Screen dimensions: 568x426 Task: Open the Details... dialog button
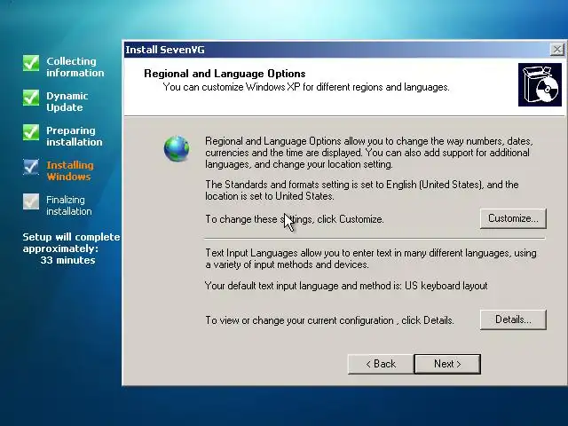pyautogui.click(x=513, y=319)
